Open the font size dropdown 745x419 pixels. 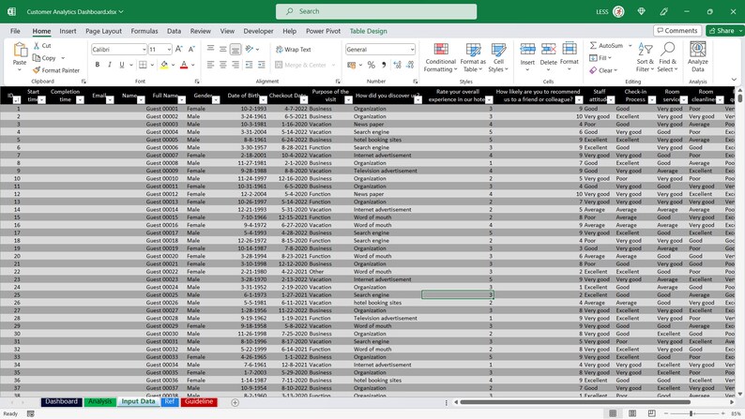point(169,50)
